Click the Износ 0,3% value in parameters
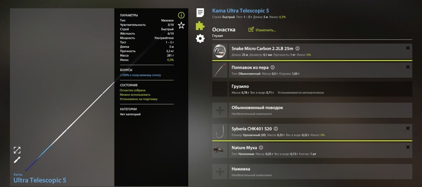 coord(170,60)
